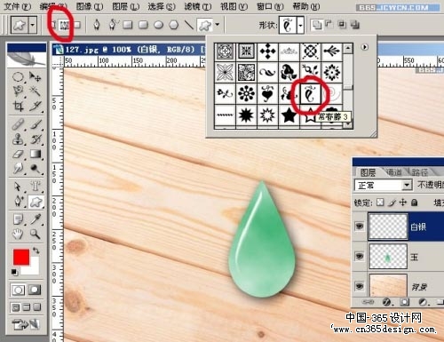Select the Crop tool in toolbox
The image size is (444, 342).
[x=19, y=106]
